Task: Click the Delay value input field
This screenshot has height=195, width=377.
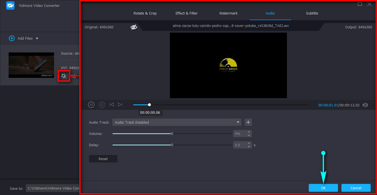Action: pos(239,145)
